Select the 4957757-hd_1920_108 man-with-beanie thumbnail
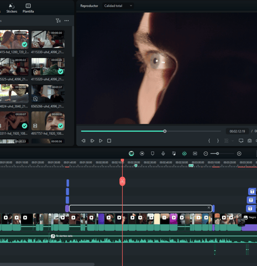This screenshot has height=266, width=257. tap(48, 121)
